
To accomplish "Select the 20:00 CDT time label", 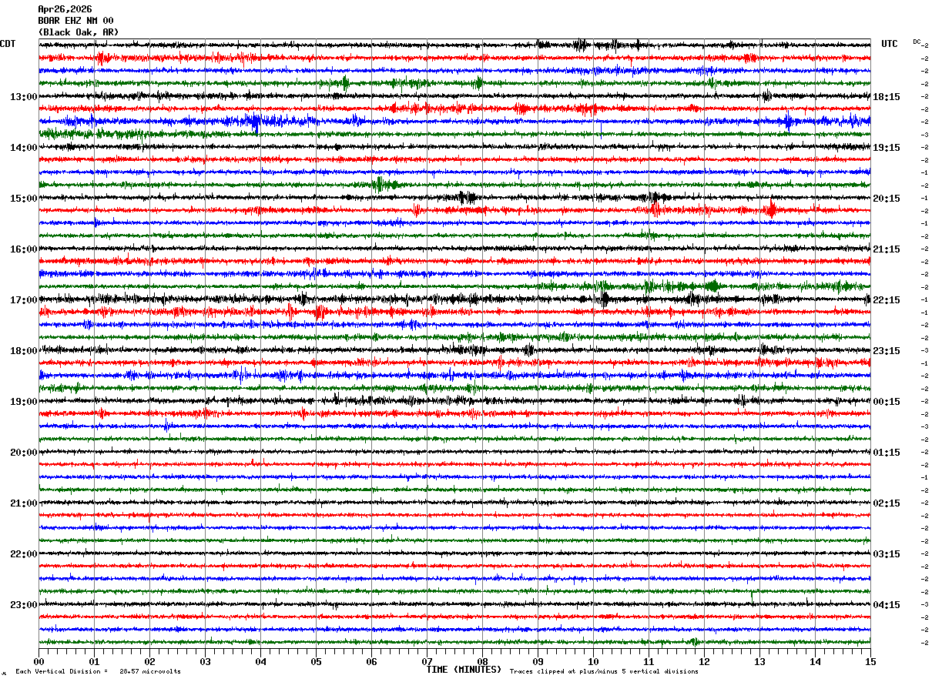I will click(x=24, y=453).
